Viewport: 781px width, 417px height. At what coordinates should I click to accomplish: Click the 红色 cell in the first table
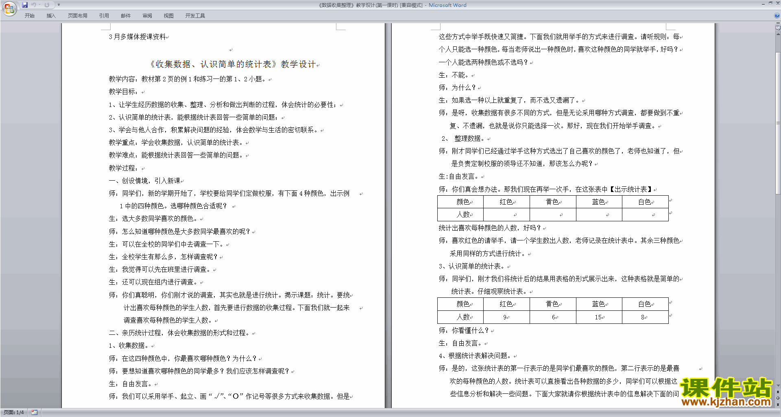pos(506,202)
